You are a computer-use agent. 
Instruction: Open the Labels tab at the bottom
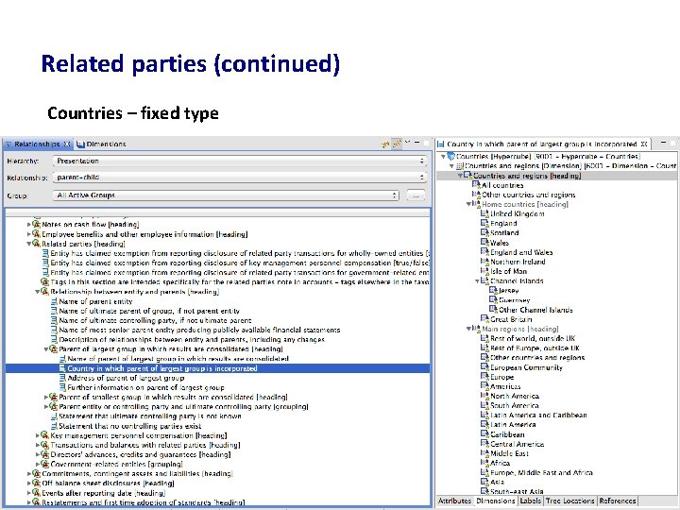coord(531,501)
